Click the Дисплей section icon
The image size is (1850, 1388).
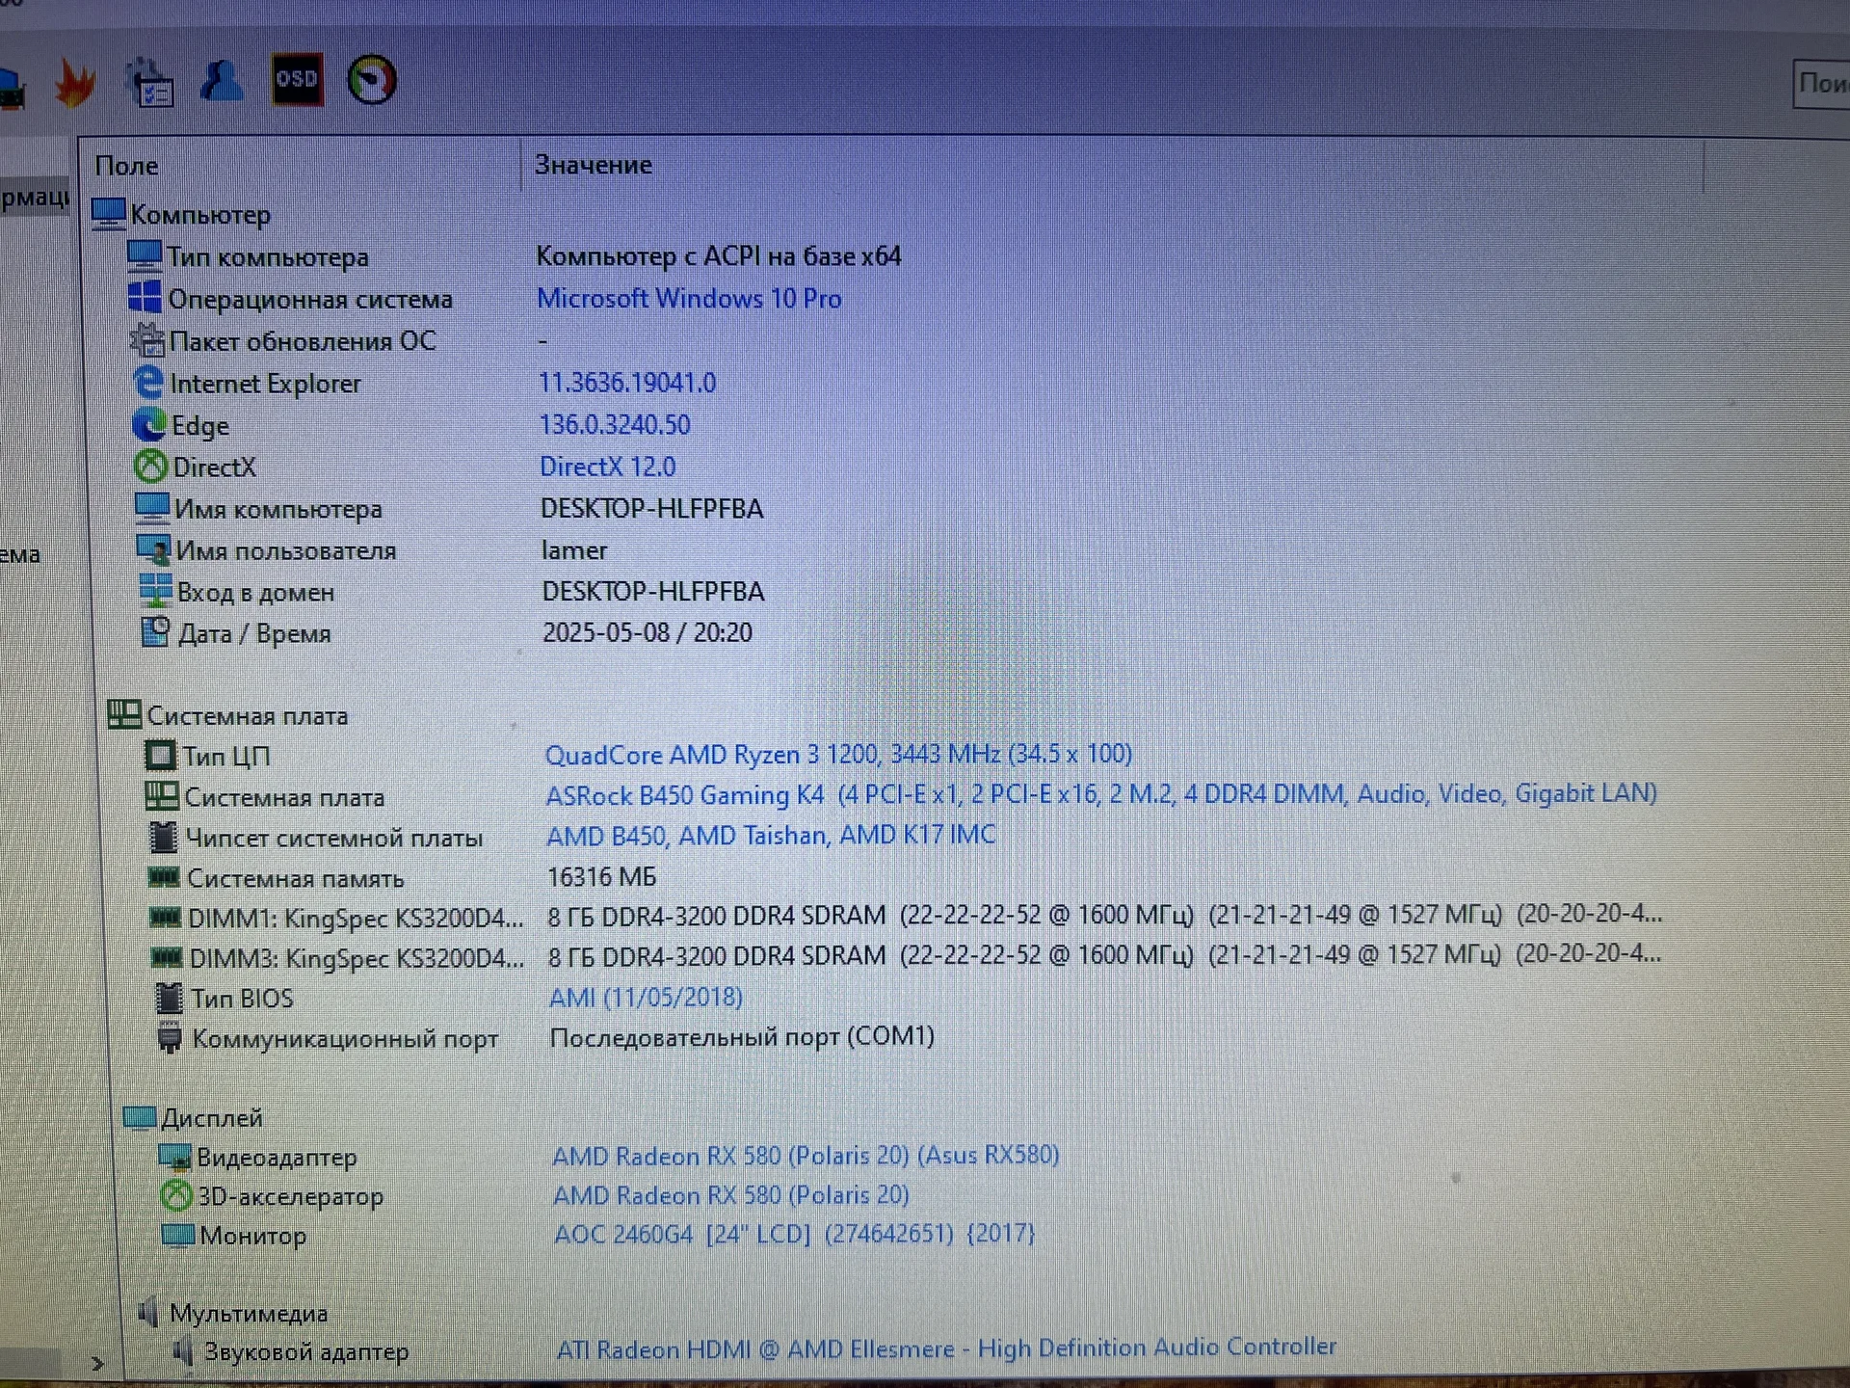pos(140,1117)
